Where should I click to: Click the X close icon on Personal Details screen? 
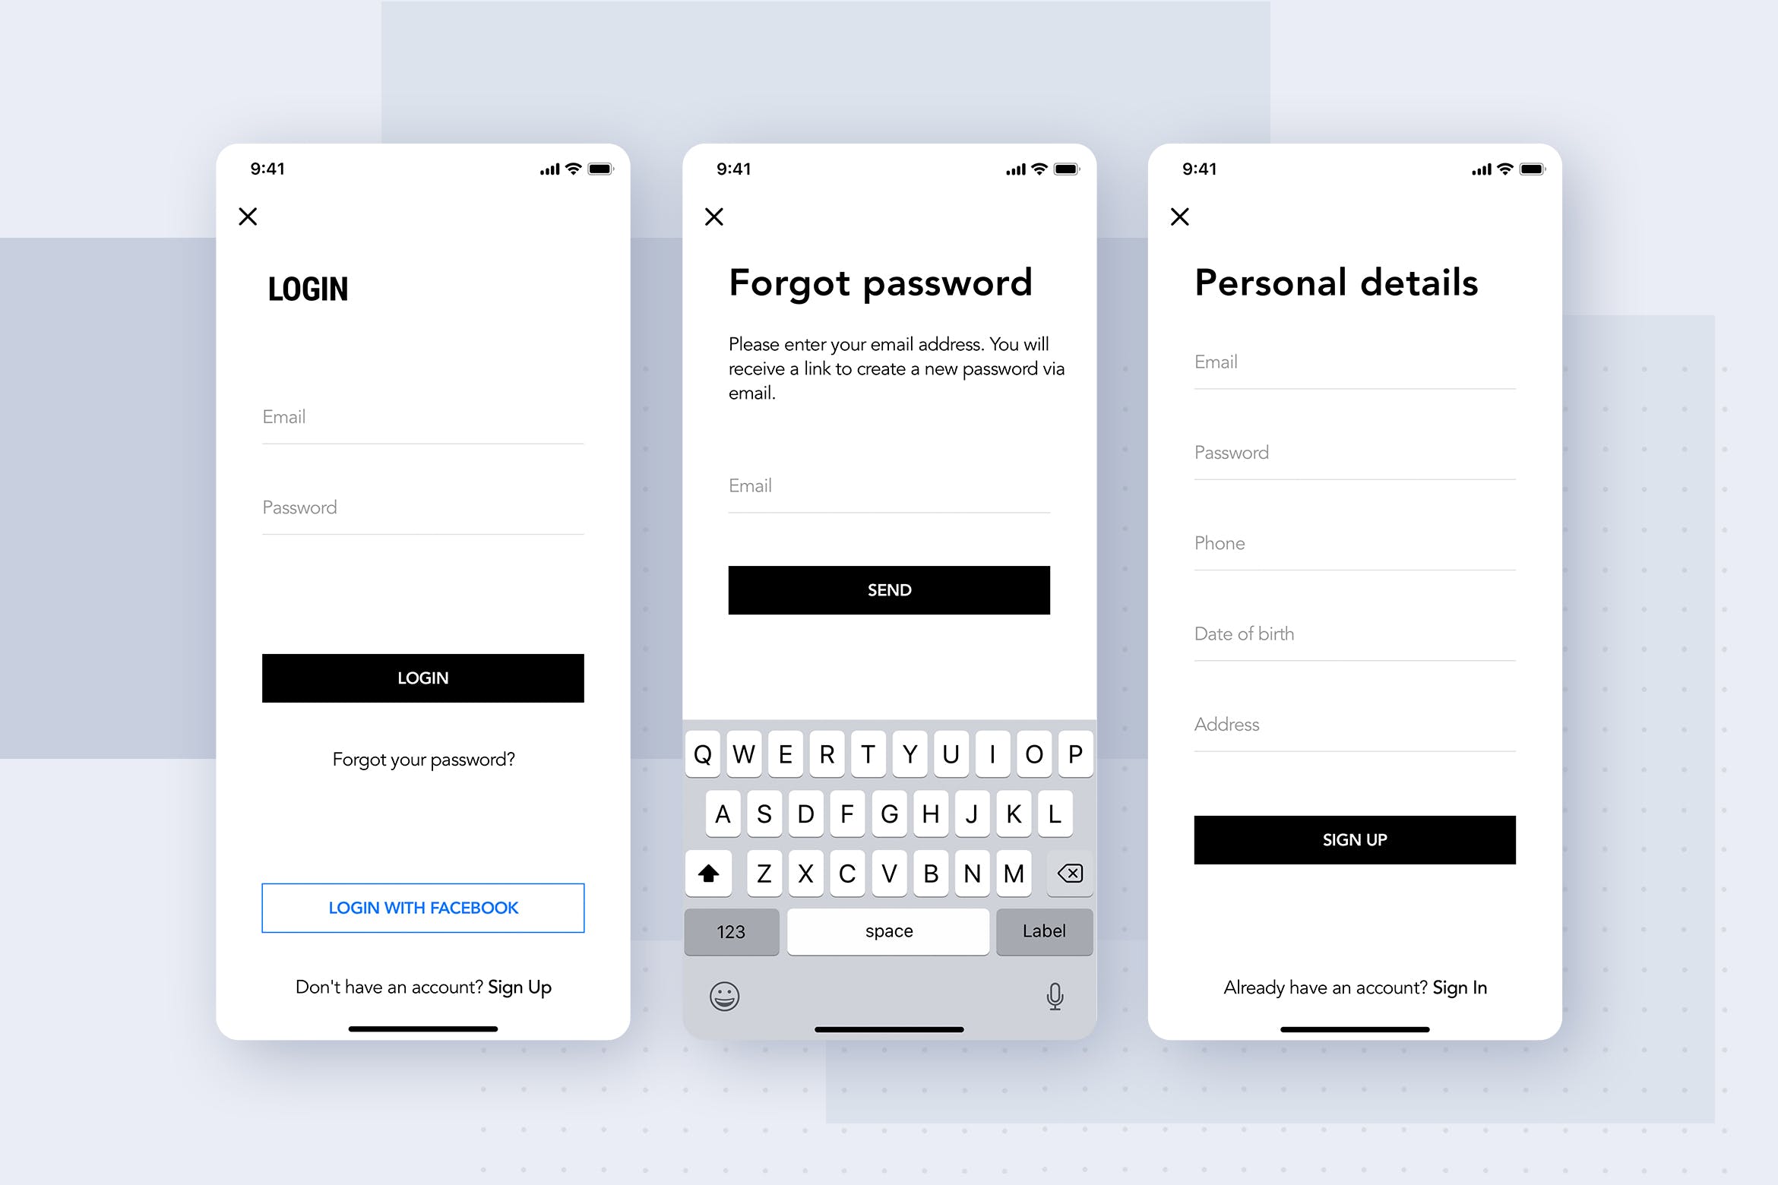pyautogui.click(x=1180, y=216)
